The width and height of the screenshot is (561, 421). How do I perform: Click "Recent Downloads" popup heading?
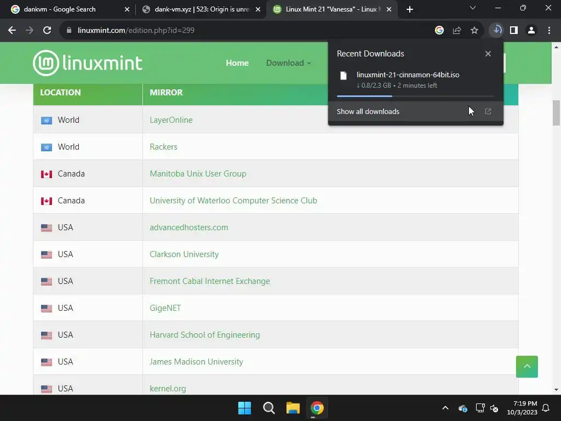pos(370,54)
